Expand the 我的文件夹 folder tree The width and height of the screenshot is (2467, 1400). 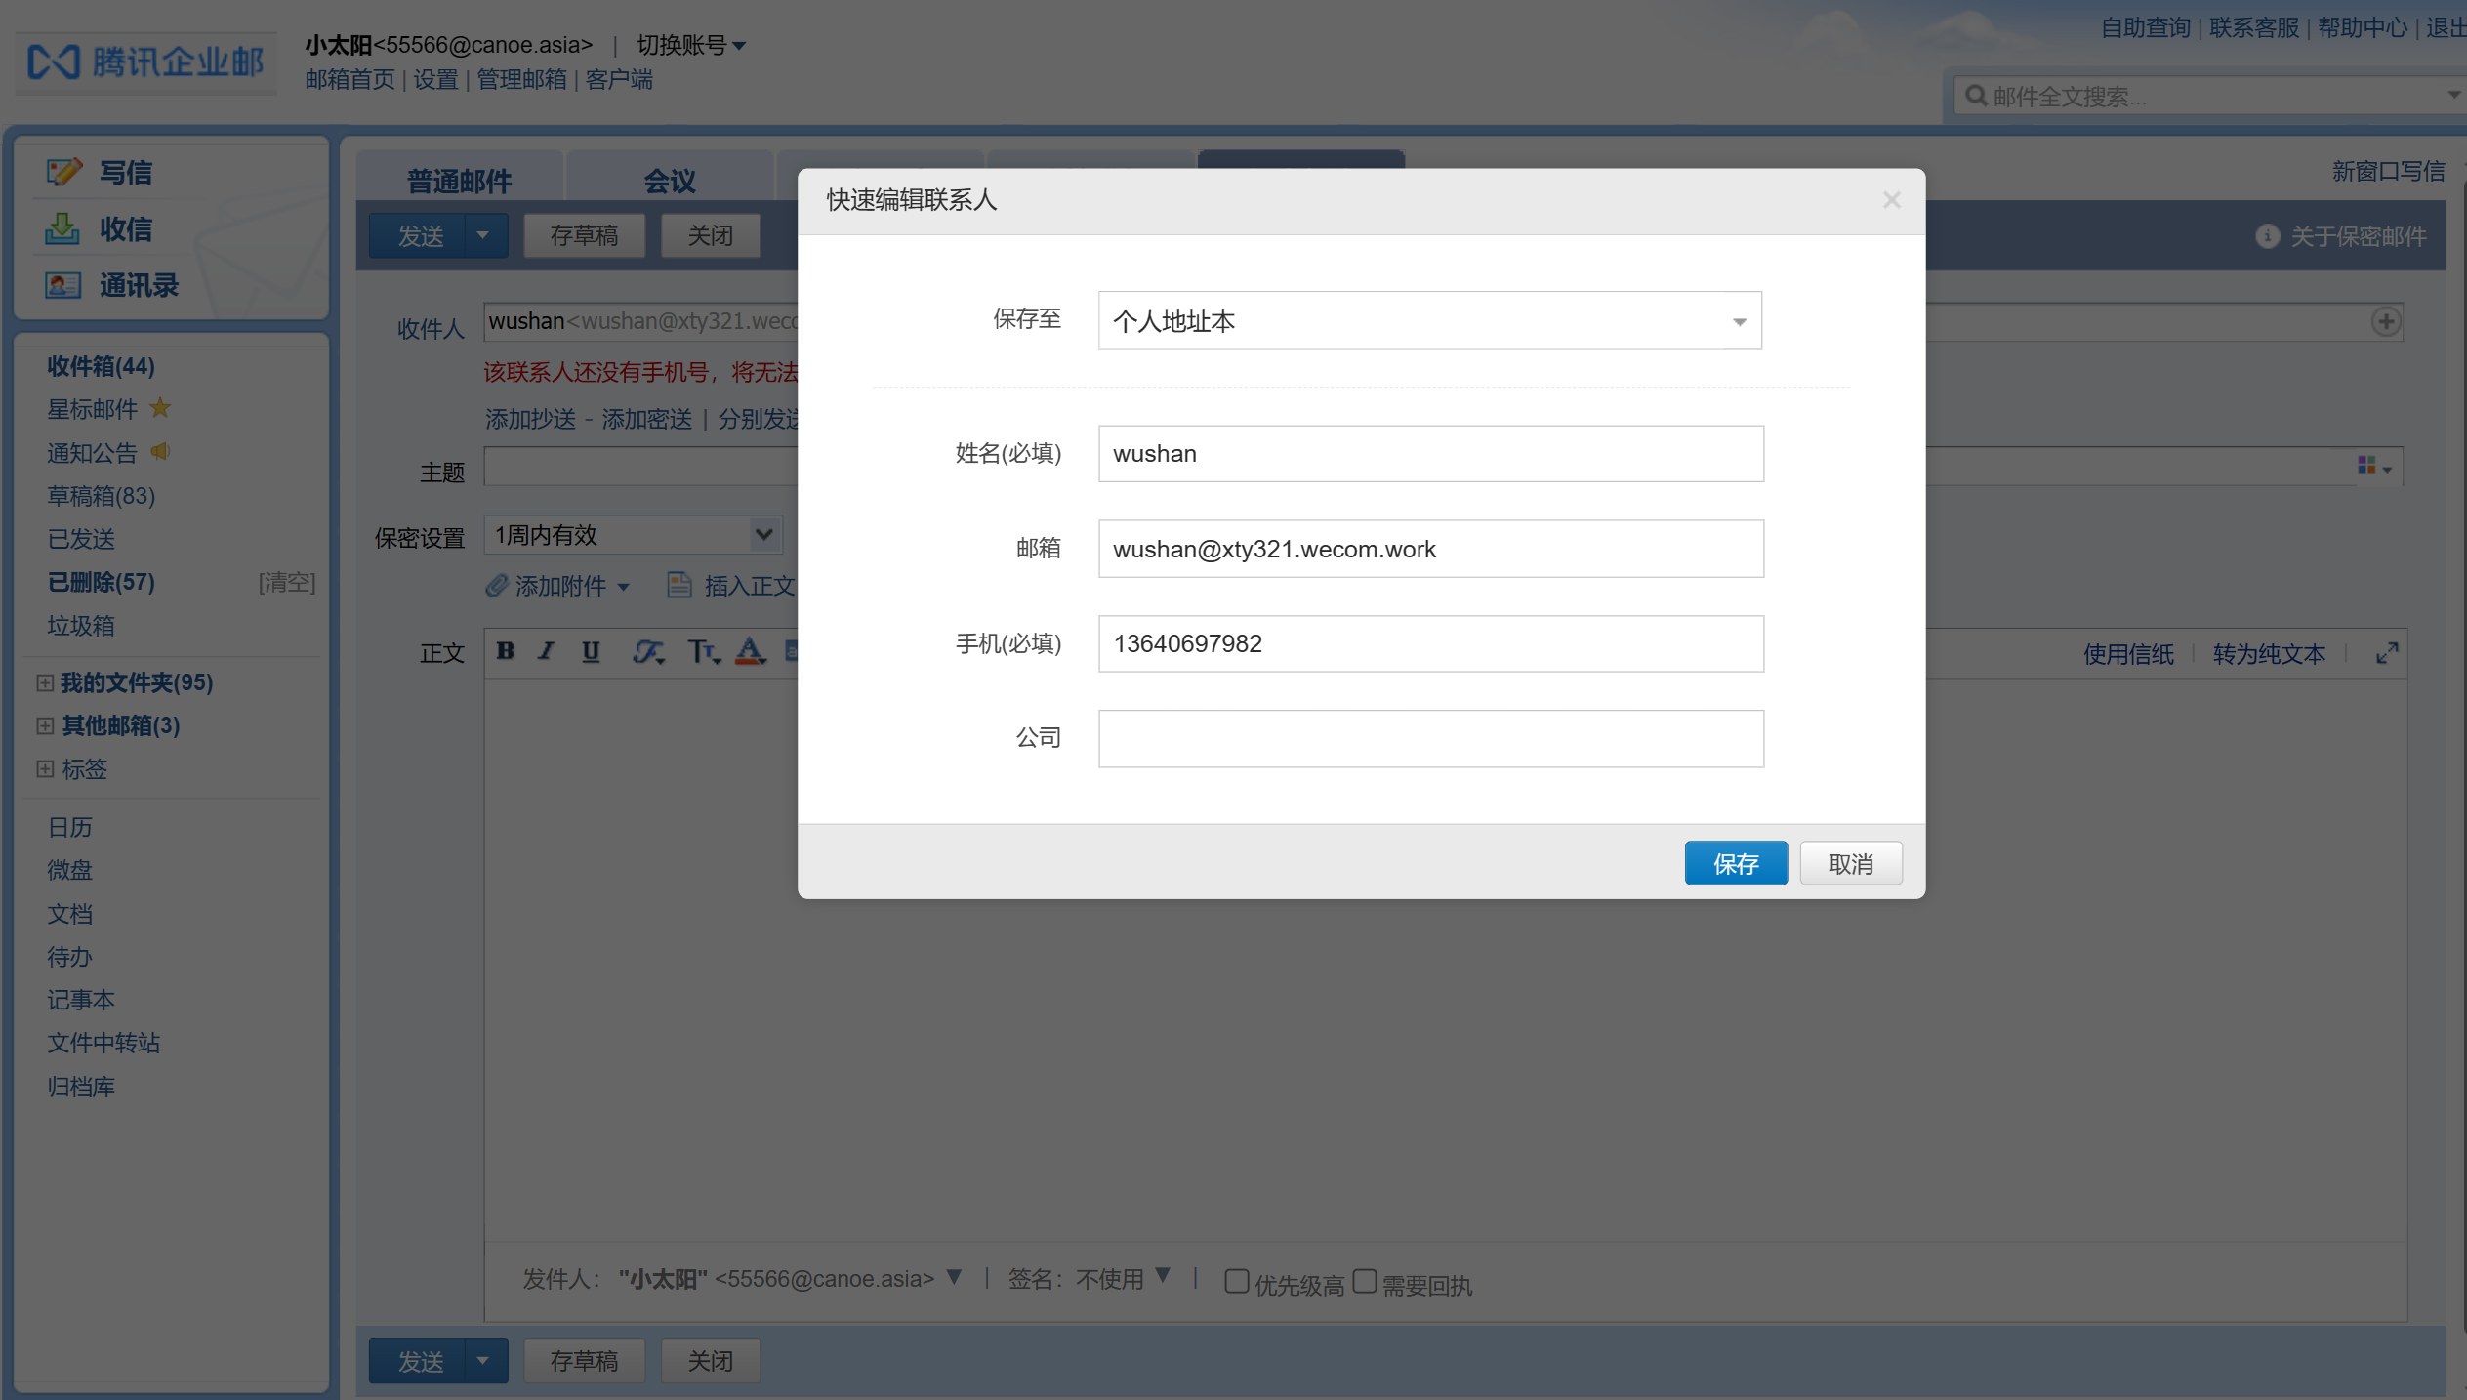[45, 682]
